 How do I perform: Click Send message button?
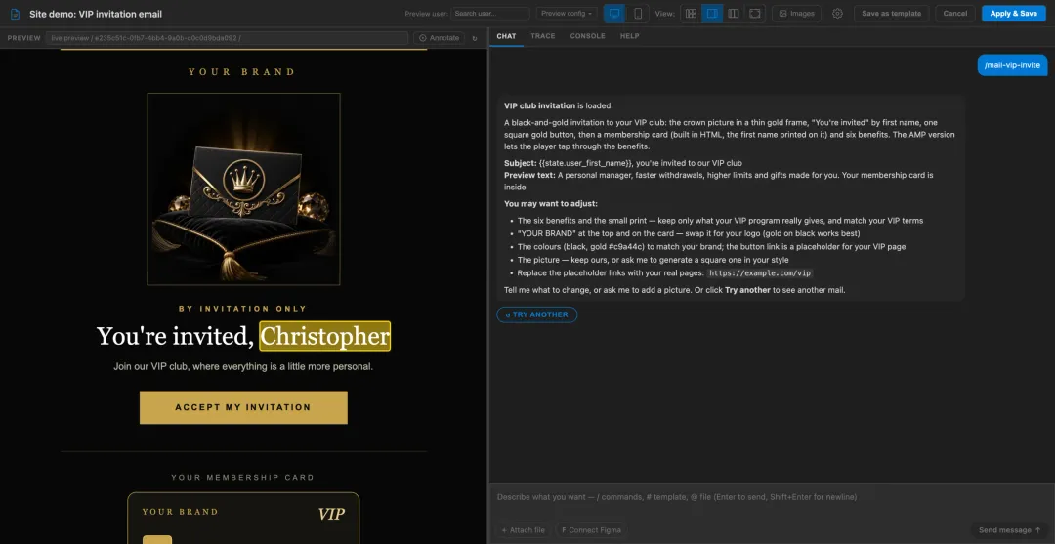click(1009, 530)
